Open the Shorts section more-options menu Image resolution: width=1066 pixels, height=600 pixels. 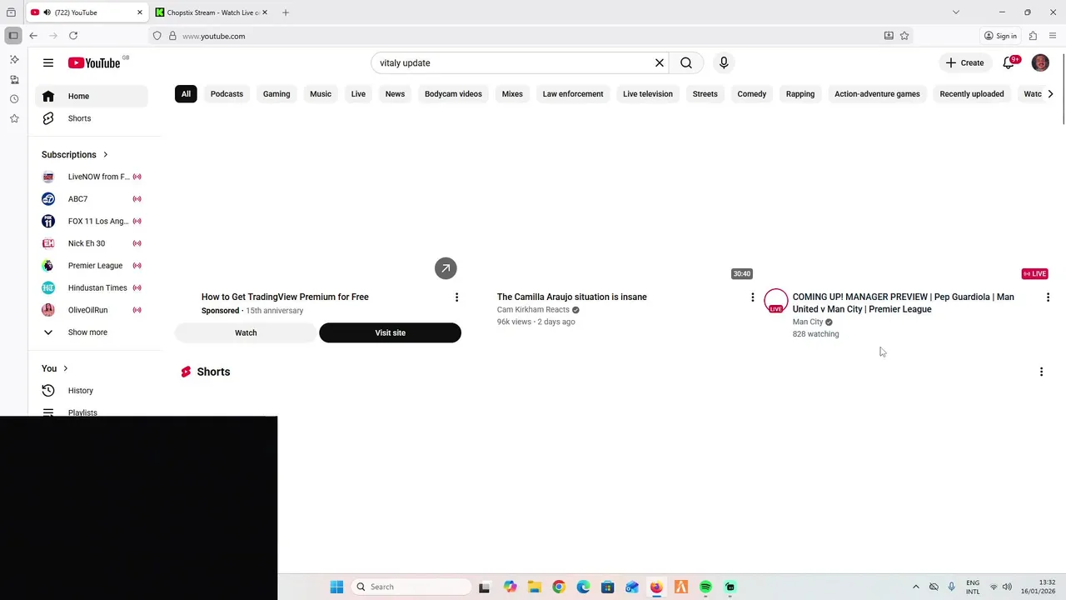click(x=1041, y=372)
